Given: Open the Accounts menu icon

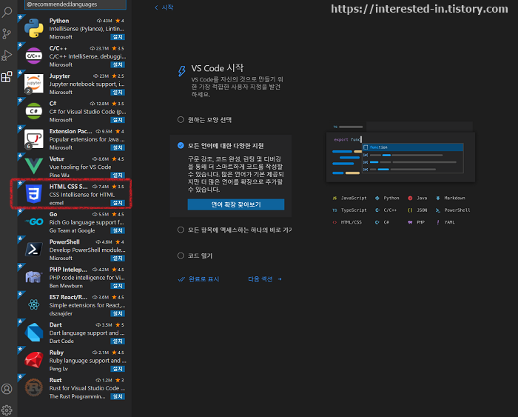Looking at the screenshot, I should 7,389.
